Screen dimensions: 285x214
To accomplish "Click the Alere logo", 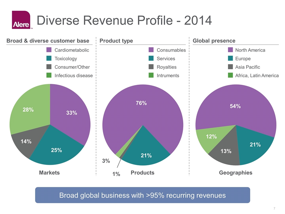I will [21, 20].
